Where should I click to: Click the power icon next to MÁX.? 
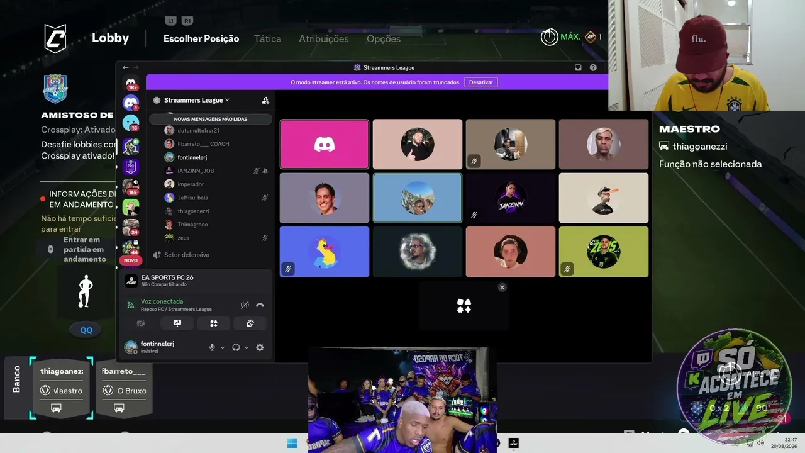coord(550,37)
